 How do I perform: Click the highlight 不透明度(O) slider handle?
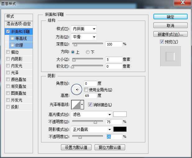(x=95, y=122)
